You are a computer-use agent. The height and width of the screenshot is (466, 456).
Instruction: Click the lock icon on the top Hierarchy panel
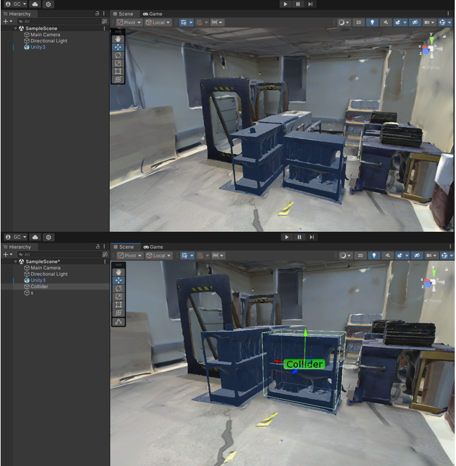(97, 14)
